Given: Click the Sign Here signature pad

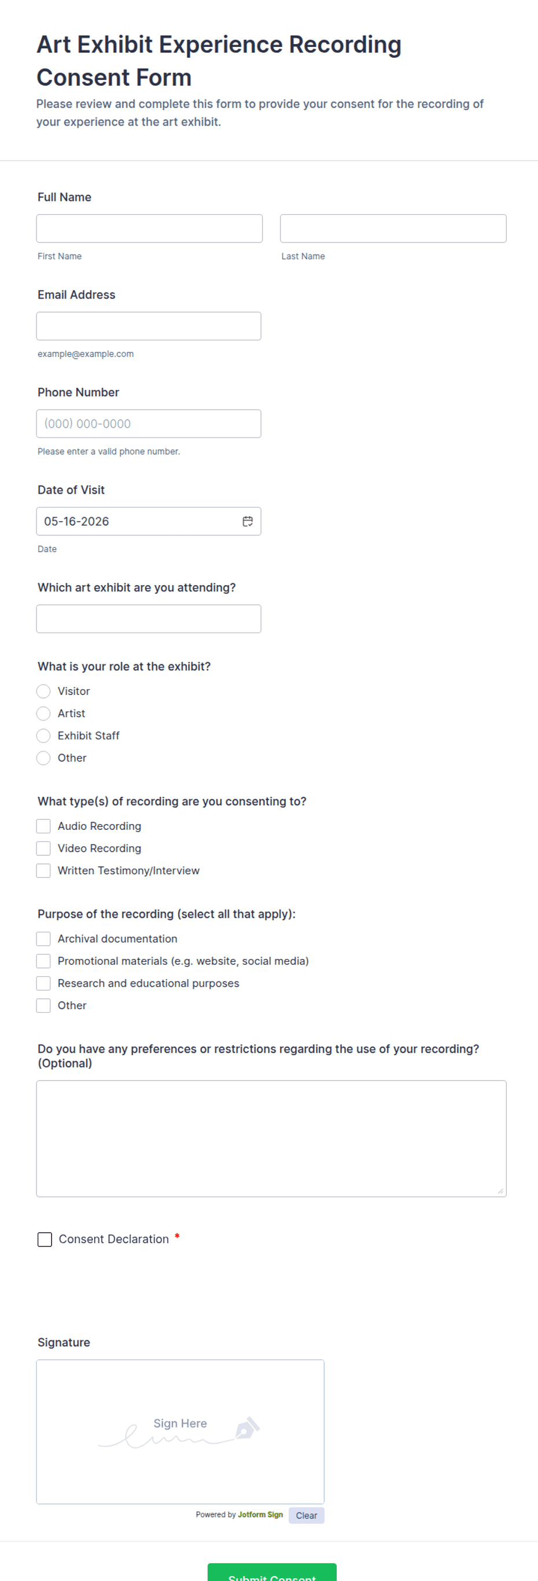Looking at the screenshot, I should [180, 1431].
